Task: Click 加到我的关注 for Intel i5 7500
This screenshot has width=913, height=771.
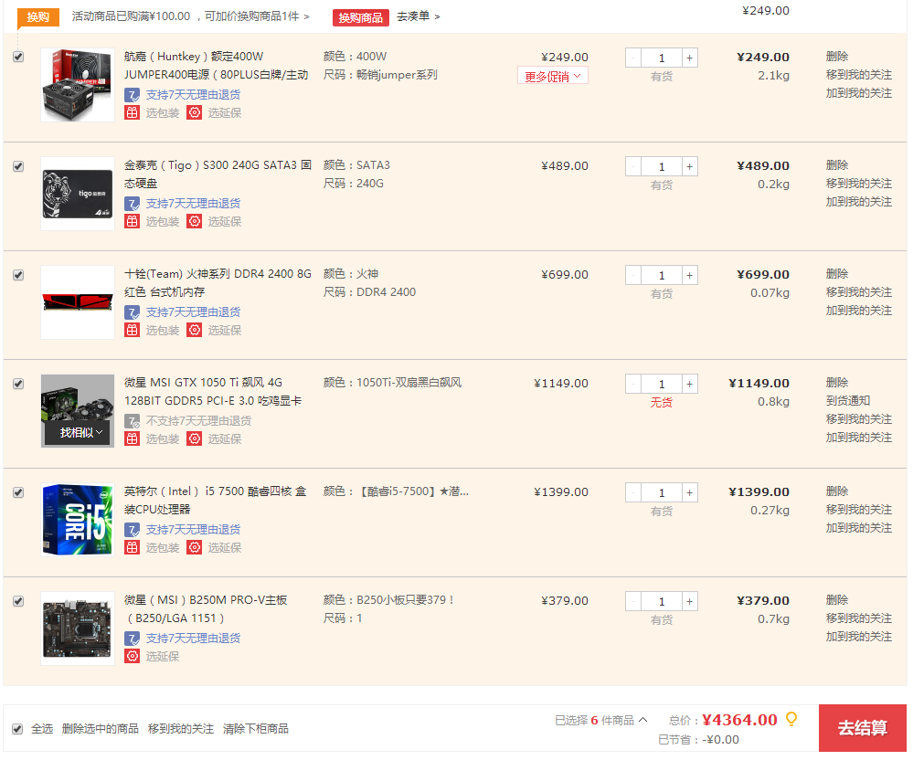Action: pos(859,528)
